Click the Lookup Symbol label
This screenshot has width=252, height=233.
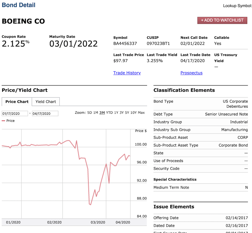tap(238, 6)
